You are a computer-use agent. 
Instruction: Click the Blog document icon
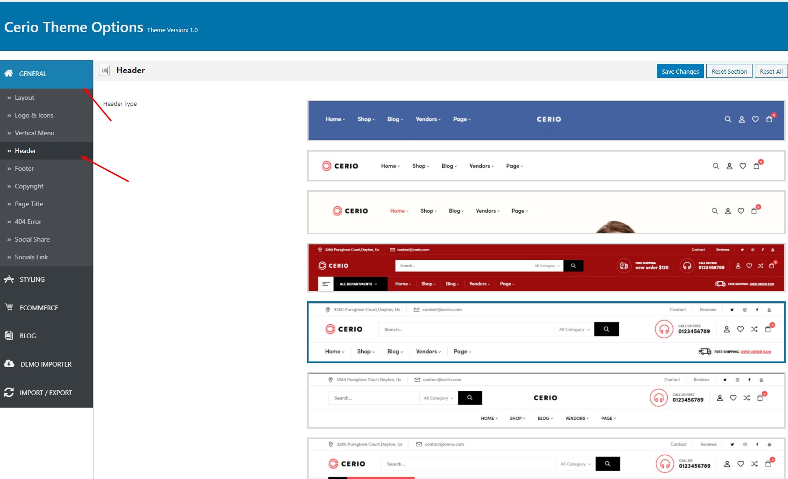[9, 335]
